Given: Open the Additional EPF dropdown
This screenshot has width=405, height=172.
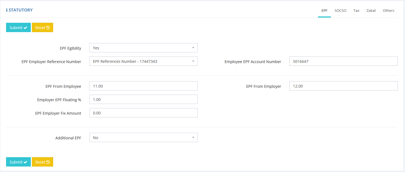Looking at the screenshot, I should [x=143, y=138].
